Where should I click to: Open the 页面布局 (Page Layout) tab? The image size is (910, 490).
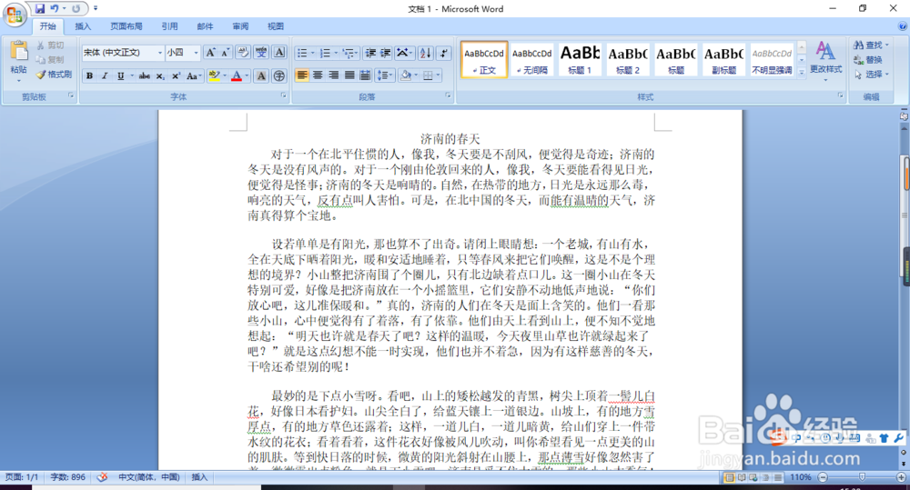(126, 26)
